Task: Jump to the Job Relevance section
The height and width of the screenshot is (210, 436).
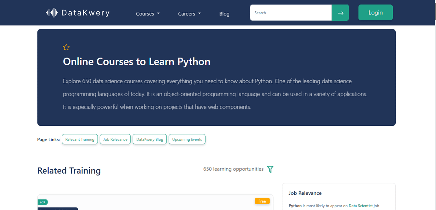Action: click(x=115, y=139)
